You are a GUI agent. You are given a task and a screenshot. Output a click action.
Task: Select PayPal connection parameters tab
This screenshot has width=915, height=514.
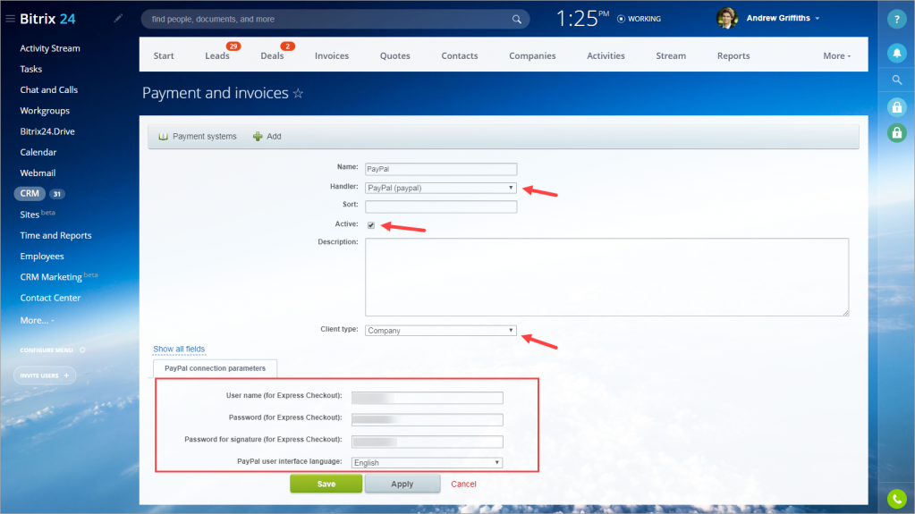[215, 368]
